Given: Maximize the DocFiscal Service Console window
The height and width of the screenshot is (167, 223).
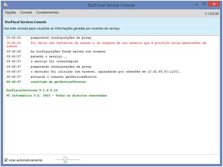Looking at the screenshot, I should pyautogui.click(x=204, y=4).
